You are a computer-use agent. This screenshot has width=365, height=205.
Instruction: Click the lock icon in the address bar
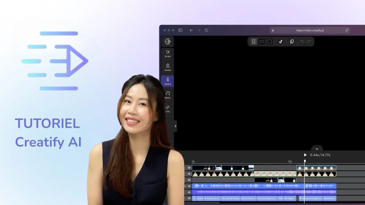coord(273,30)
